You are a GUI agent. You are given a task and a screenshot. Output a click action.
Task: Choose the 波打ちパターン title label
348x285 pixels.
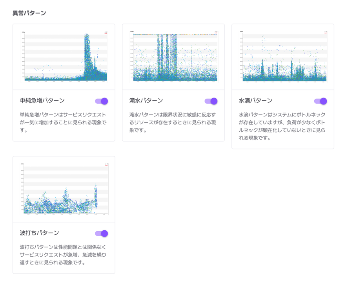click(39, 233)
